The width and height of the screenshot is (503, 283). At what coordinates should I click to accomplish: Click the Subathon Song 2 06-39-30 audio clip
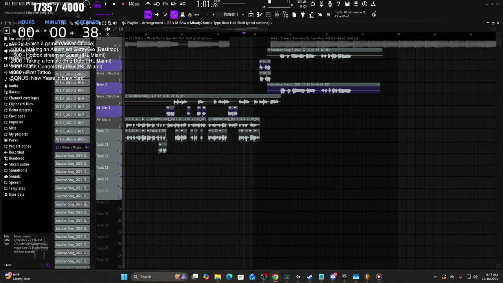pos(325,53)
